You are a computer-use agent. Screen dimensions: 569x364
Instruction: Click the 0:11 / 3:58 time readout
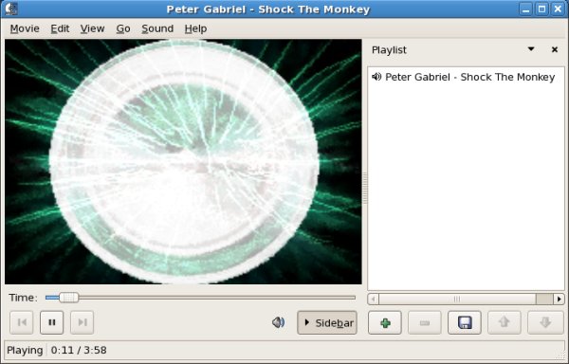click(x=79, y=350)
